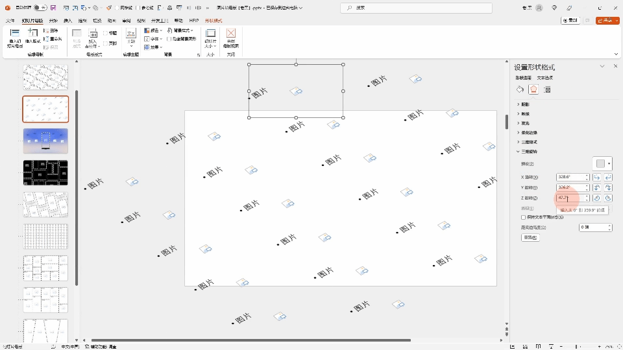Click the Save icon in title bar
The width and height of the screenshot is (623, 350).
[x=53, y=8]
